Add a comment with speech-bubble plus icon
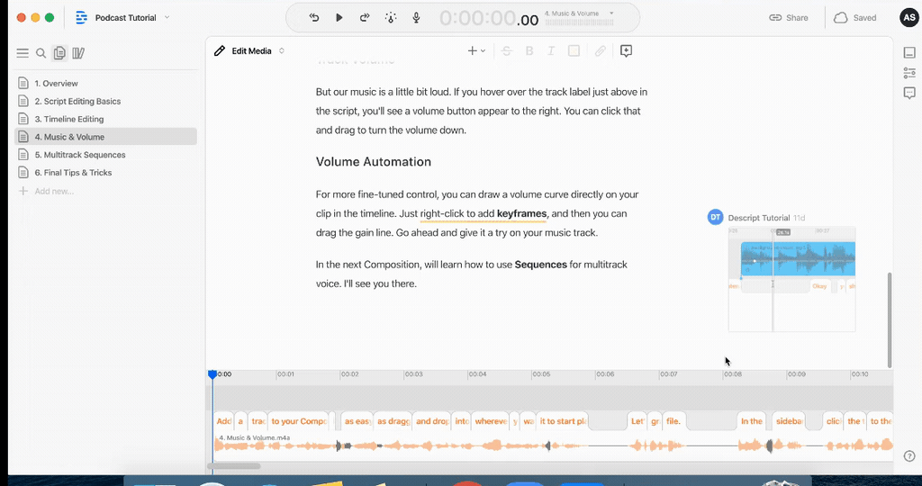The image size is (922, 486). click(x=627, y=51)
